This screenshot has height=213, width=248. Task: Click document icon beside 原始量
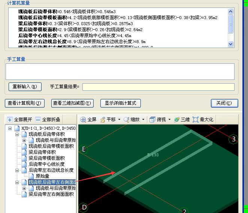point(31,176)
